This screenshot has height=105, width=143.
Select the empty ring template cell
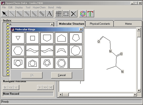[76, 63]
